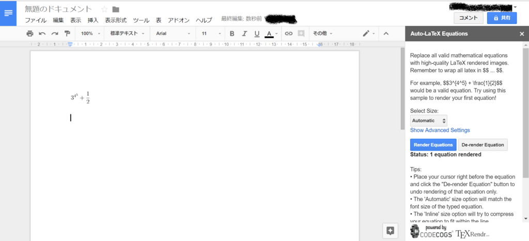Open the 標準テキスト style dropdown
The image size is (529, 241).
[x=127, y=34]
